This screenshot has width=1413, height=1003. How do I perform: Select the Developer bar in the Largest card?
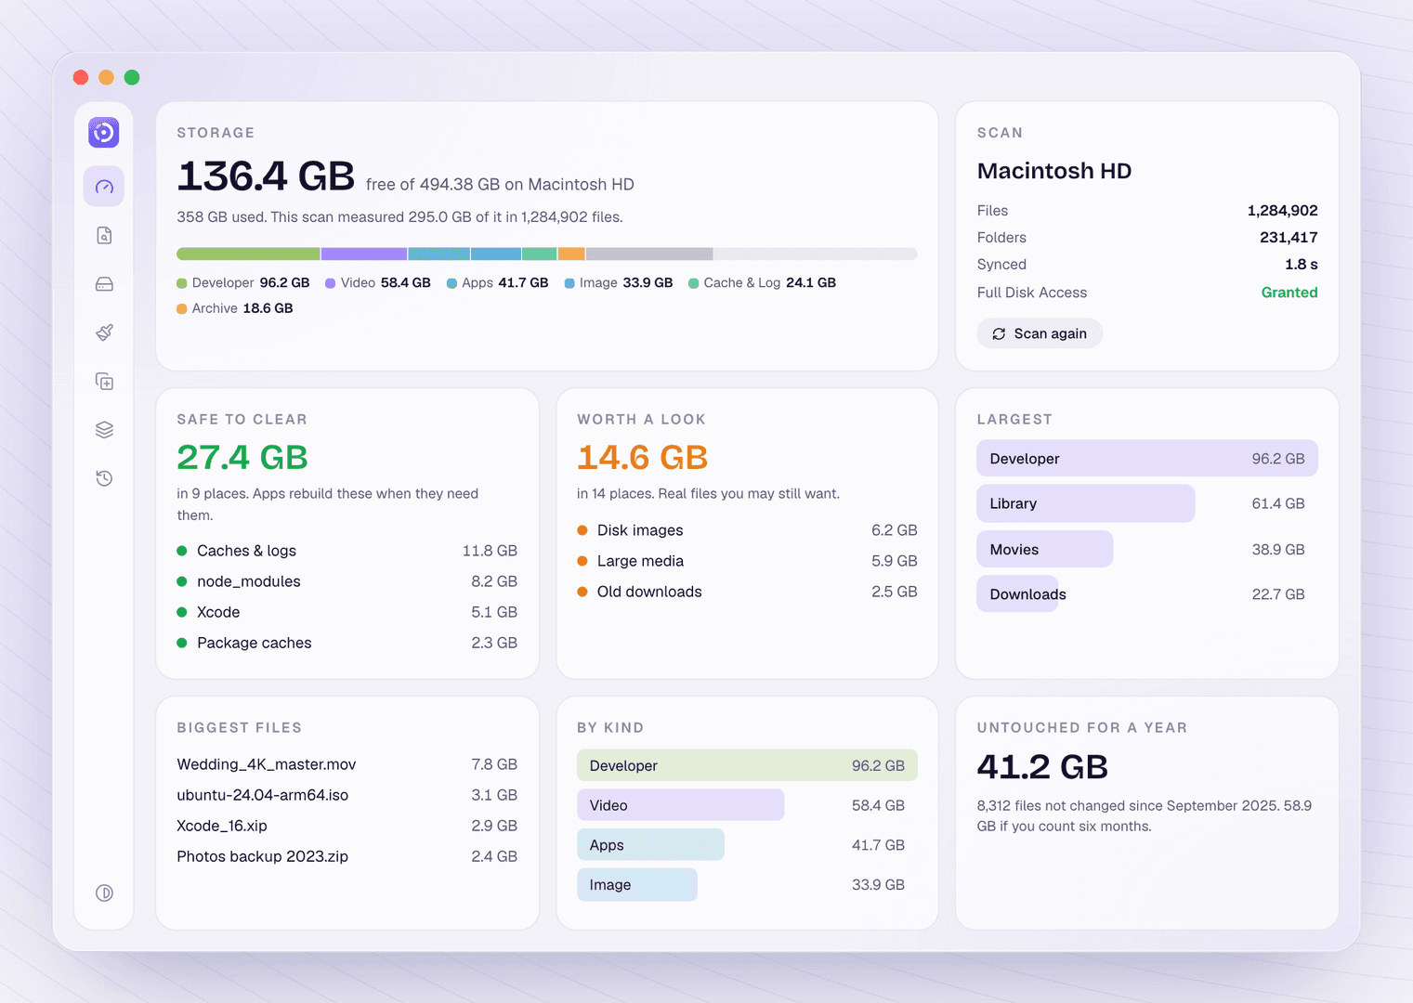(1147, 459)
